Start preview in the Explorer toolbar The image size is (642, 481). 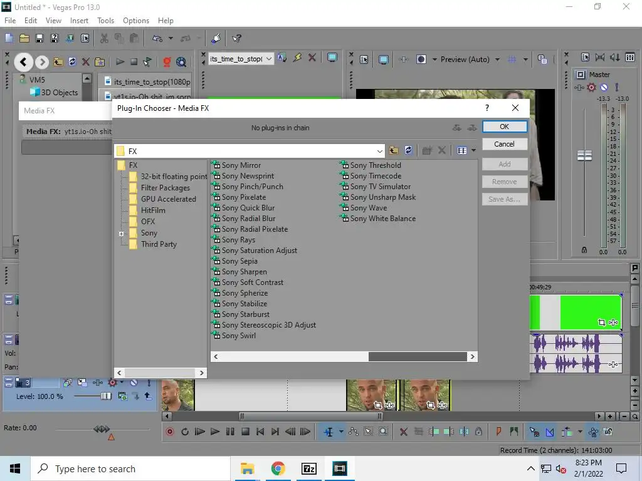pos(120,62)
